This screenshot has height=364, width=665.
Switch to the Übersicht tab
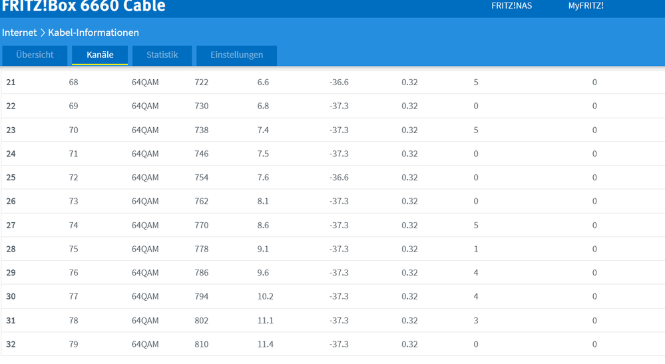35,55
